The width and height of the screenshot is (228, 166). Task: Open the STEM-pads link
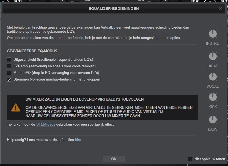coord(46,125)
